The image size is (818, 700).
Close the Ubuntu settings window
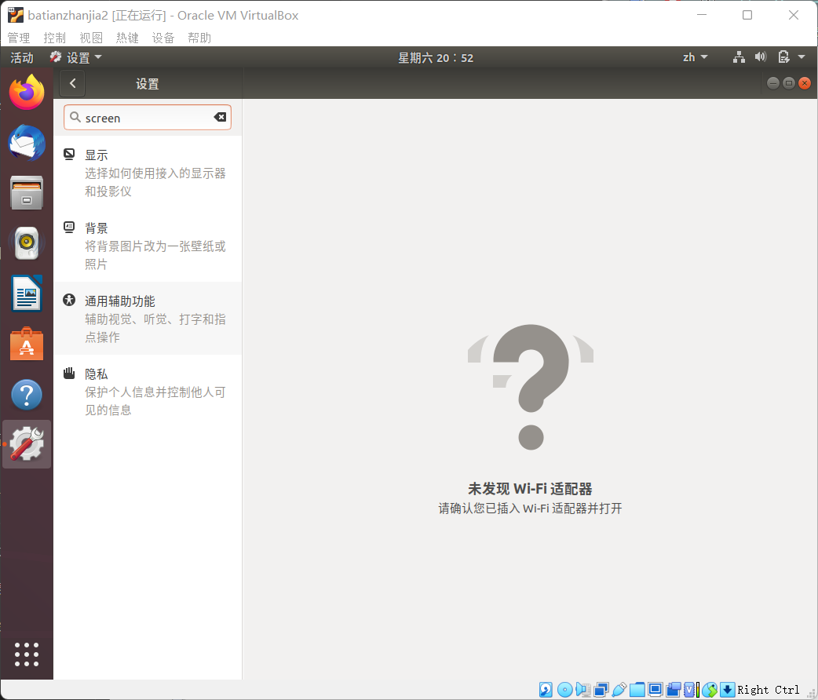[x=805, y=83]
